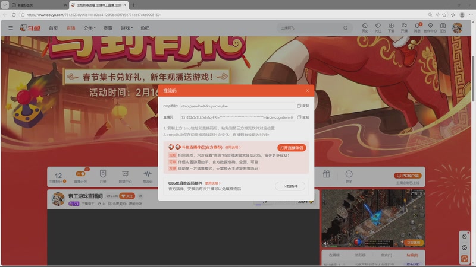The width and height of the screenshot is (476, 267).
Task: Open 赛事 navigation item
Action: click(x=108, y=28)
